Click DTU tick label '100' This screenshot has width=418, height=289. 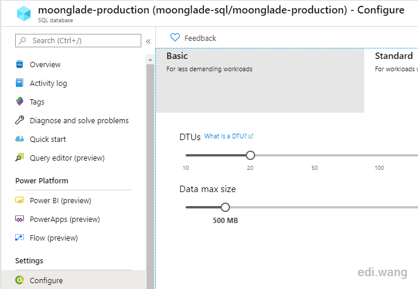point(379,168)
